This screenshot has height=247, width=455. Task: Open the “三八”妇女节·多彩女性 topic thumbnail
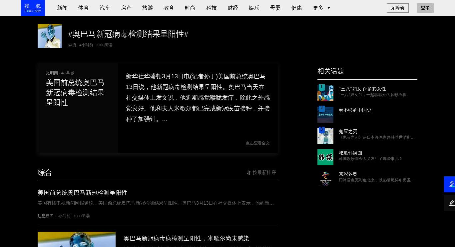coord(325,93)
